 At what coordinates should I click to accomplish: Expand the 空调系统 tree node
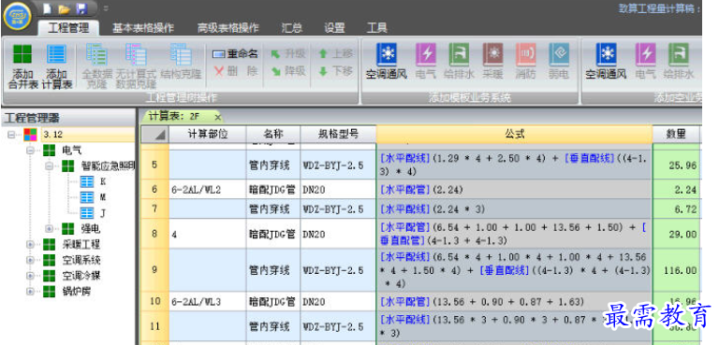pos(30,260)
